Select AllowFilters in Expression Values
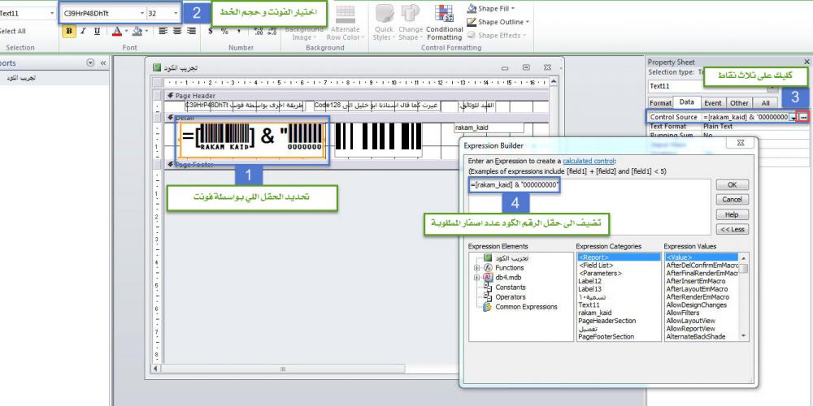813x406 pixels. (682, 313)
